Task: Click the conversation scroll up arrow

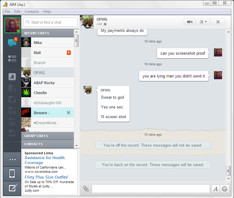Action: (x=229, y=32)
